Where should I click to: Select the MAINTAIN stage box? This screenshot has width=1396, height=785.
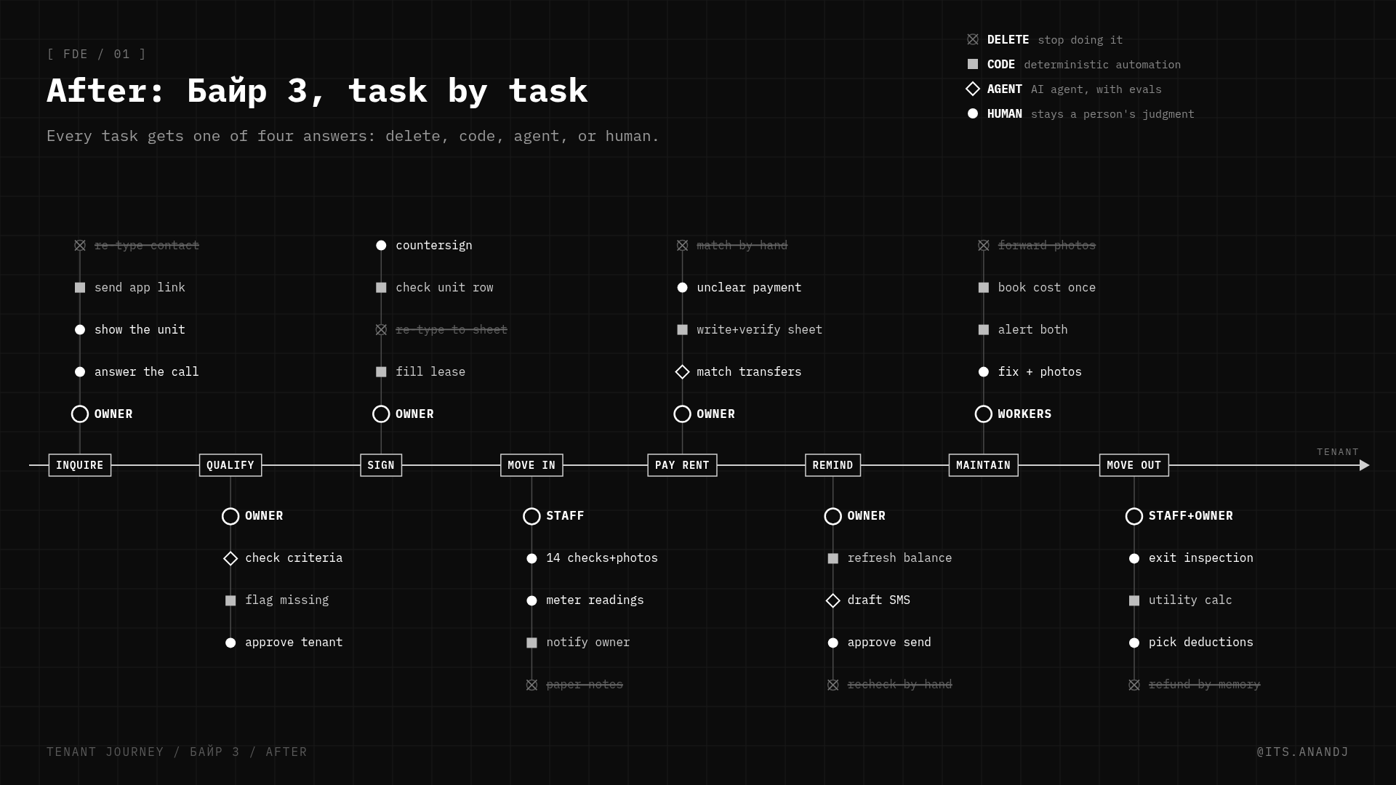tap(984, 465)
